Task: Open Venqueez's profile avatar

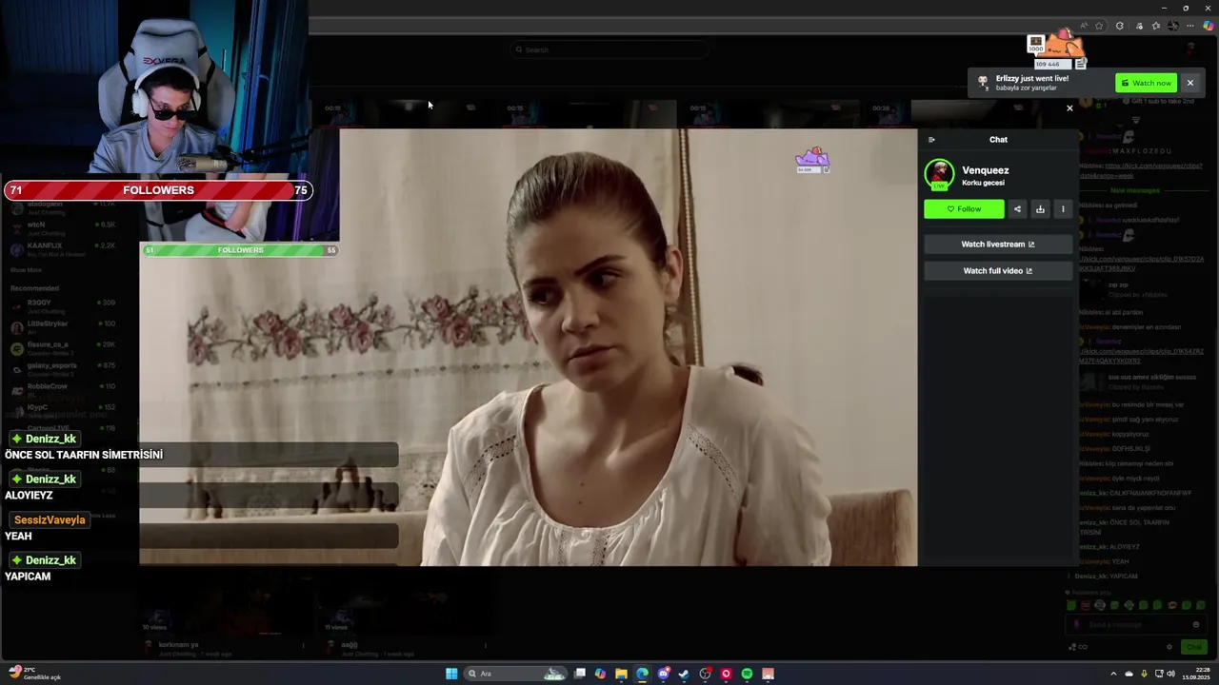Action: (x=939, y=174)
